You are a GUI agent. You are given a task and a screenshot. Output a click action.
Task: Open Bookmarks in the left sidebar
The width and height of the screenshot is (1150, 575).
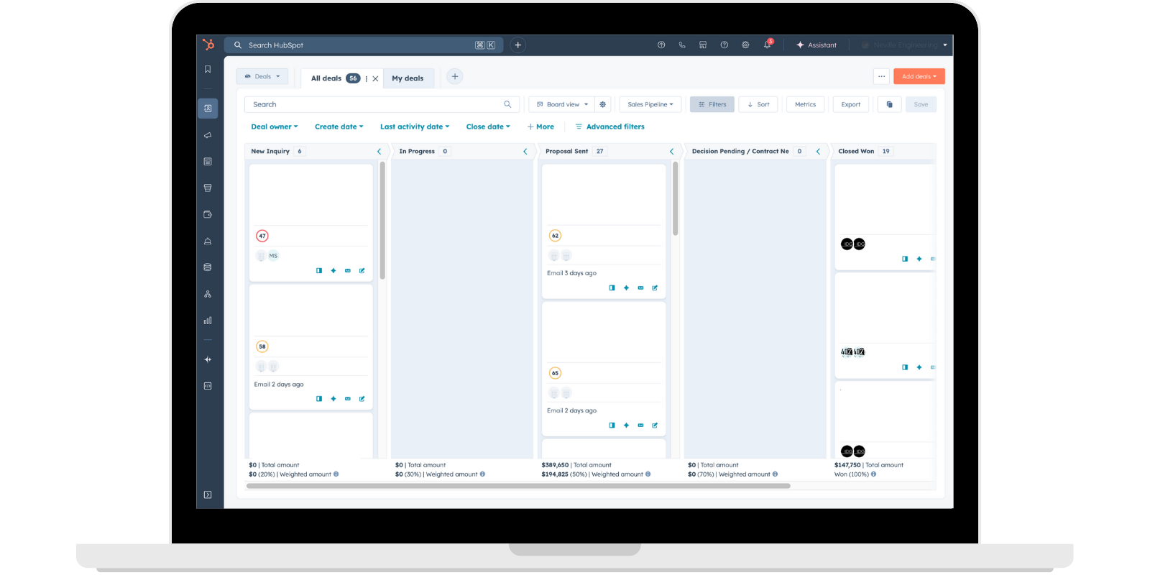[208, 70]
